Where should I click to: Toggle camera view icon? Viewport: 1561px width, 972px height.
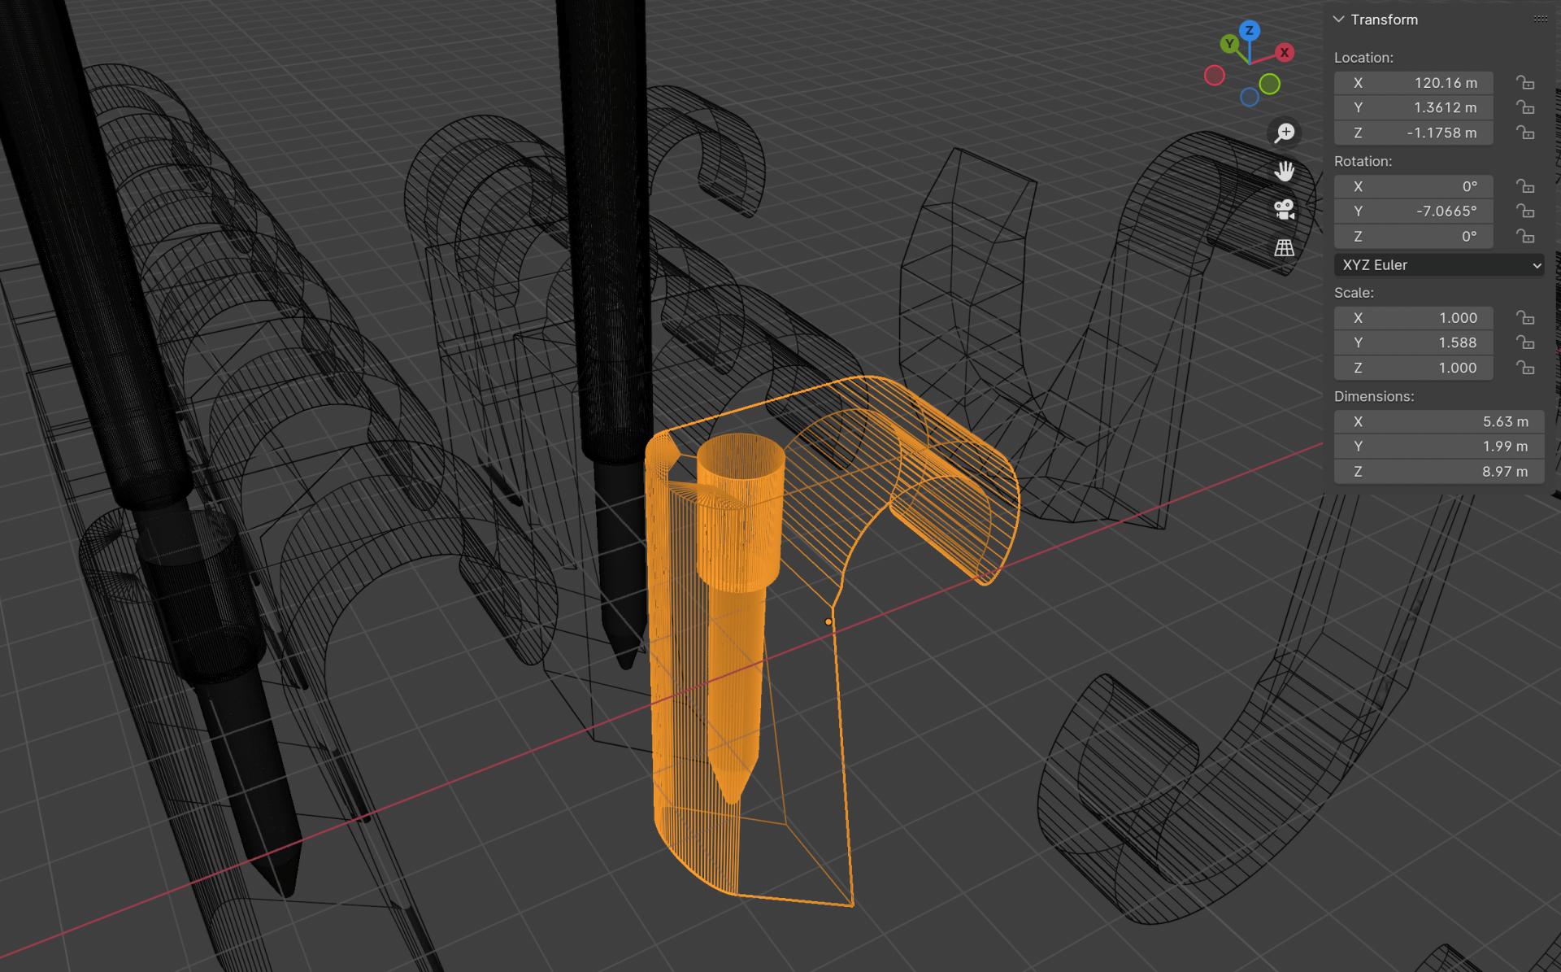(x=1285, y=209)
